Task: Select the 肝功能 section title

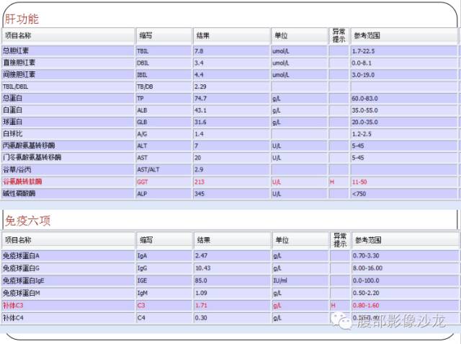Action: point(22,19)
